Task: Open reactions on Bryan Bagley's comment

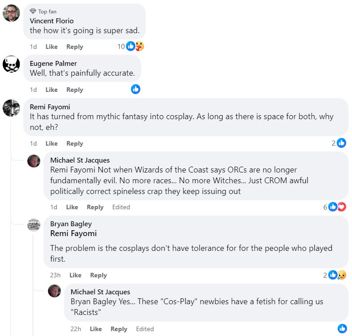Action: pyautogui.click(x=337, y=275)
